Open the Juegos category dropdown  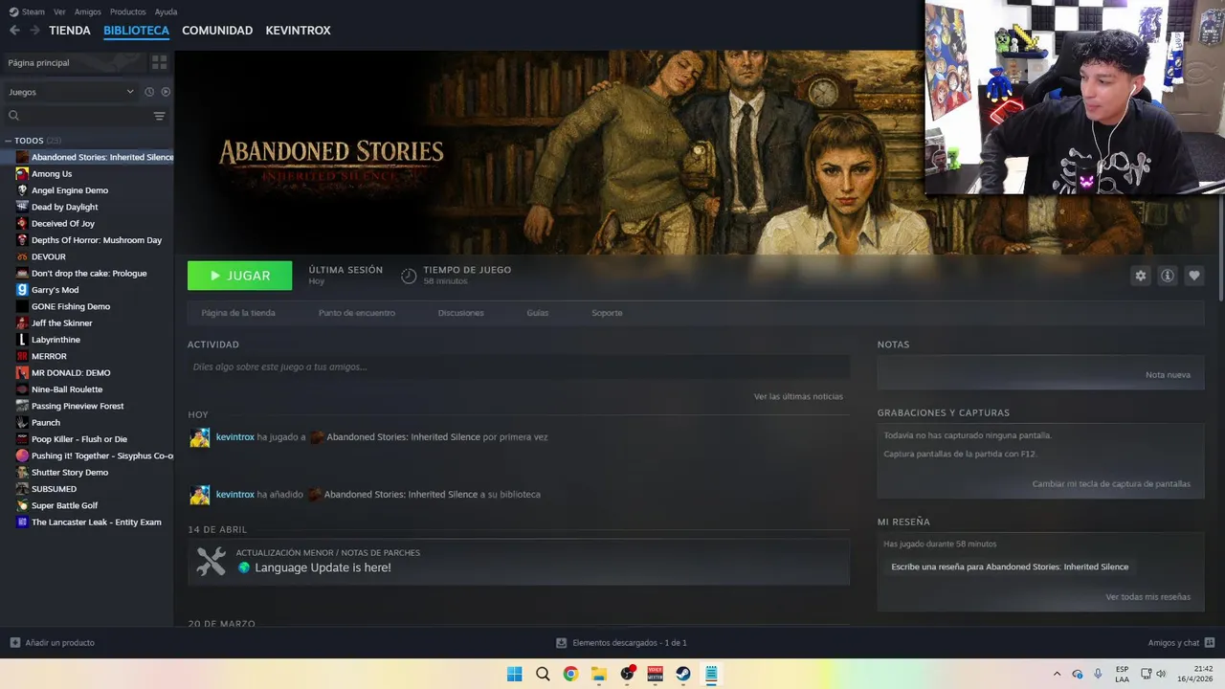click(x=72, y=92)
